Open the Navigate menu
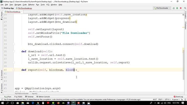Screen dimensions: 187x105 click(18, 5)
